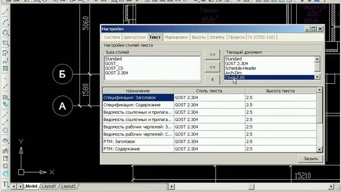Select the РТМ: Содержание row
This screenshot has width=341, height=192.
138,149
